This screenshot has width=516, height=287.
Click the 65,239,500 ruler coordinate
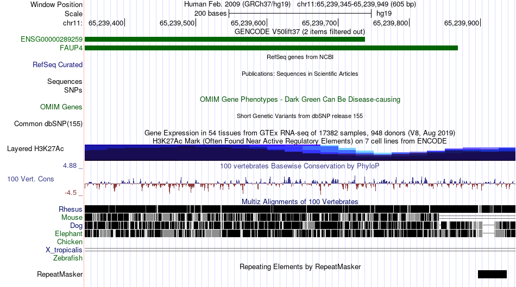[x=177, y=23]
